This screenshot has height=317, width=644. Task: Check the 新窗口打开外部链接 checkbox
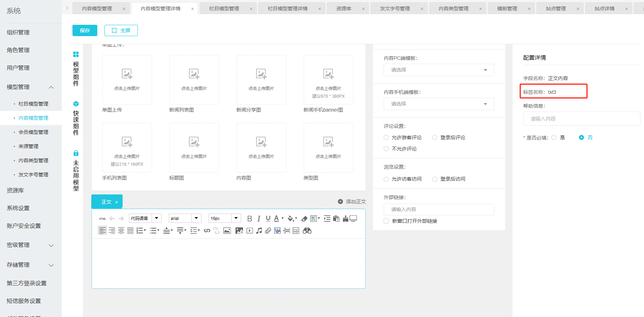[386, 221]
